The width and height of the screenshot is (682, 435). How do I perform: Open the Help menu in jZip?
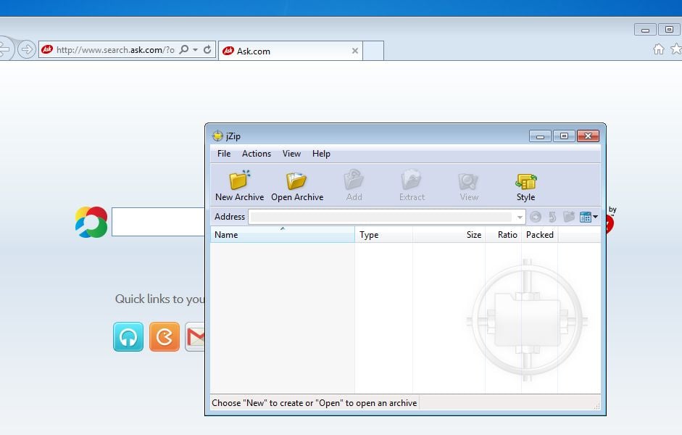tap(321, 154)
